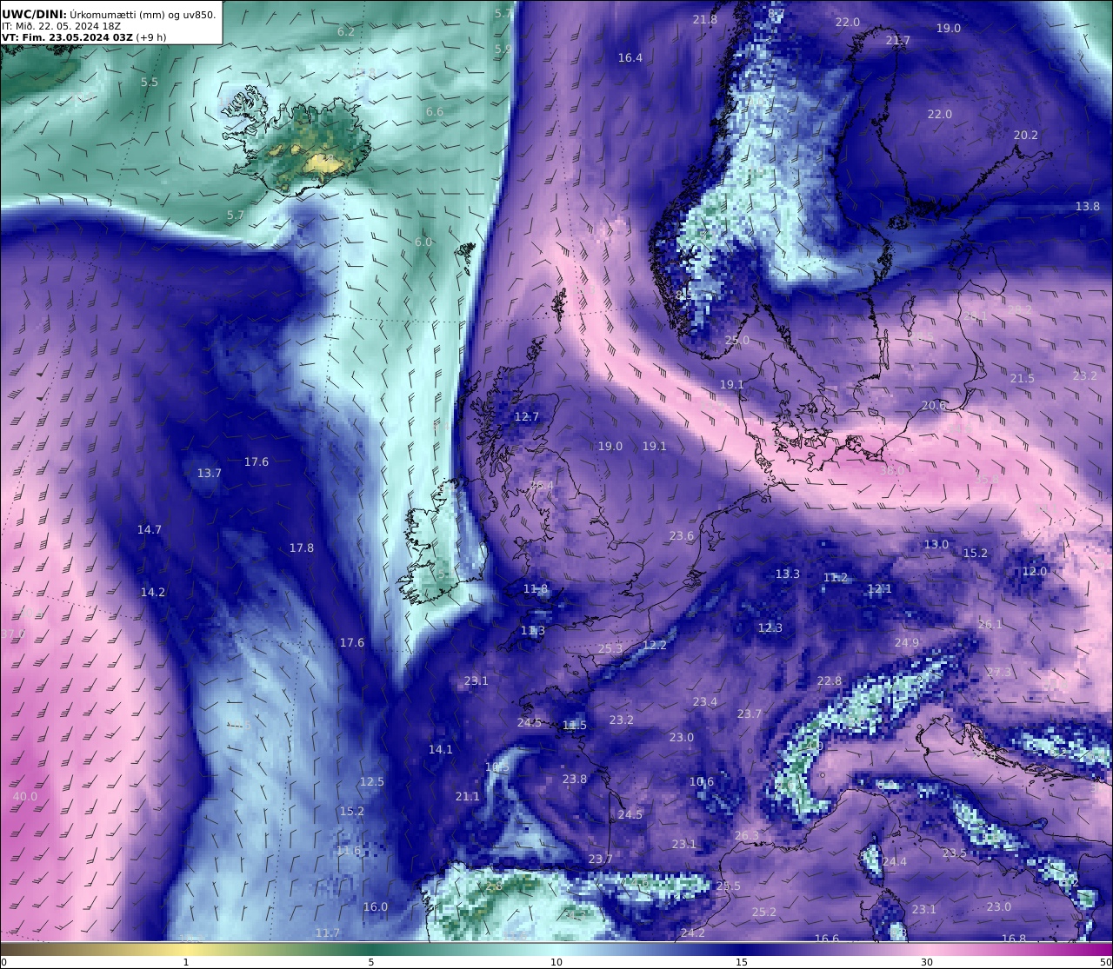
Task: Click the value 13.8 at the right edge
Action: [x=1088, y=206]
